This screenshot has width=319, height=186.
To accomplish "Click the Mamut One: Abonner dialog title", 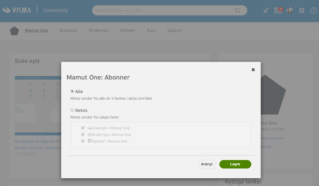I will [98, 77].
